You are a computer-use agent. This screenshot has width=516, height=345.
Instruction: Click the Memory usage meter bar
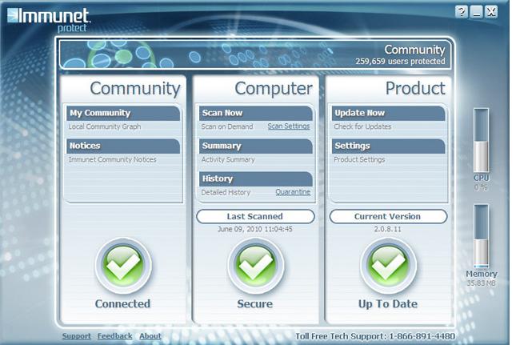click(x=481, y=236)
